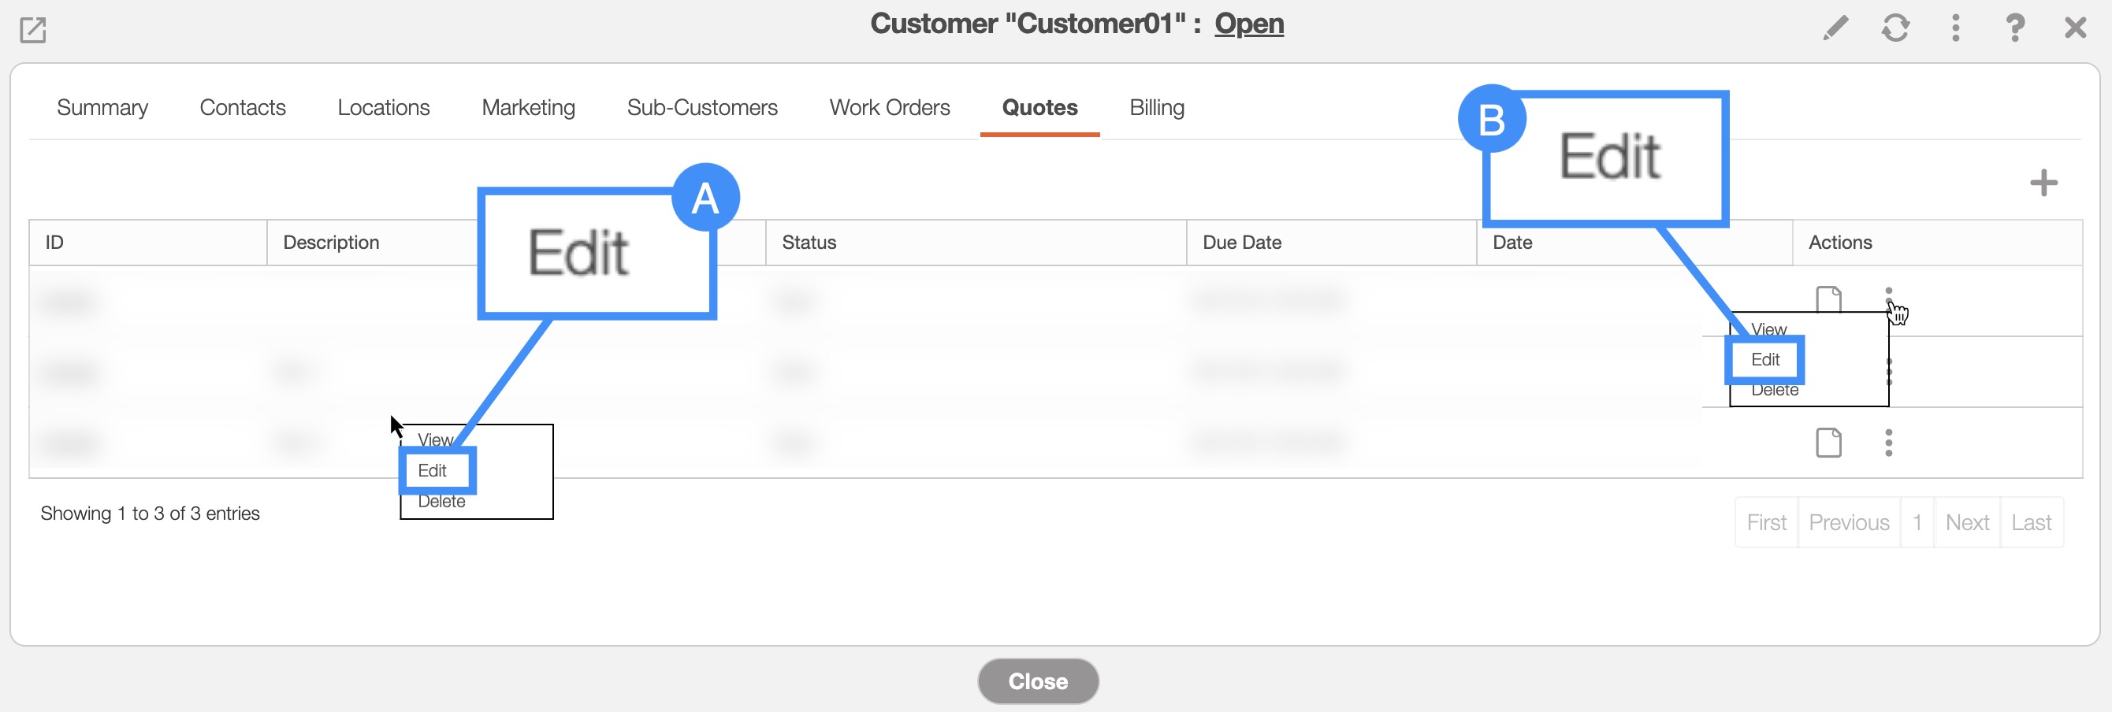Sort quotes by the Due Date column
The height and width of the screenshot is (712, 2112).
tap(1241, 243)
